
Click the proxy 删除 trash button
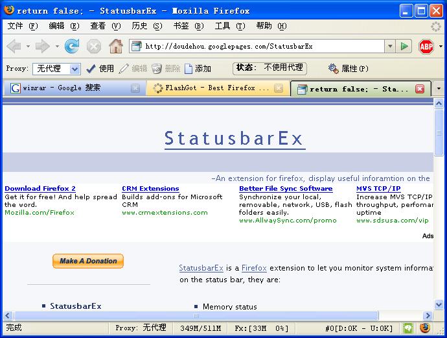(166, 69)
